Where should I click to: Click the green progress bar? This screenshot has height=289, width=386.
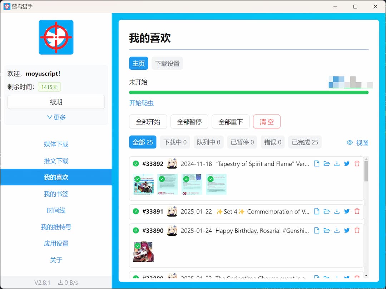pos(249,92)
